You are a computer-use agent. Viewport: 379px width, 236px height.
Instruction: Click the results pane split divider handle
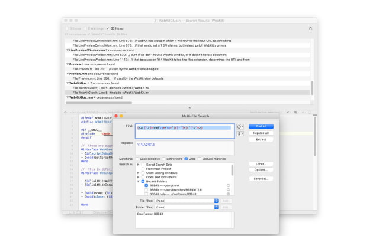pos(189,108)
